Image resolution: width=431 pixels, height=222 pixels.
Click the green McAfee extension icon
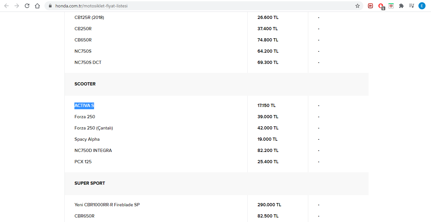(391, 6)
